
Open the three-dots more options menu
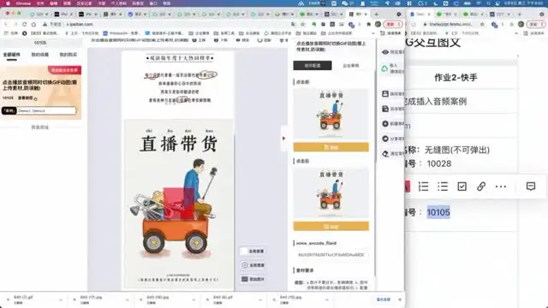click(x=501, y=187)
